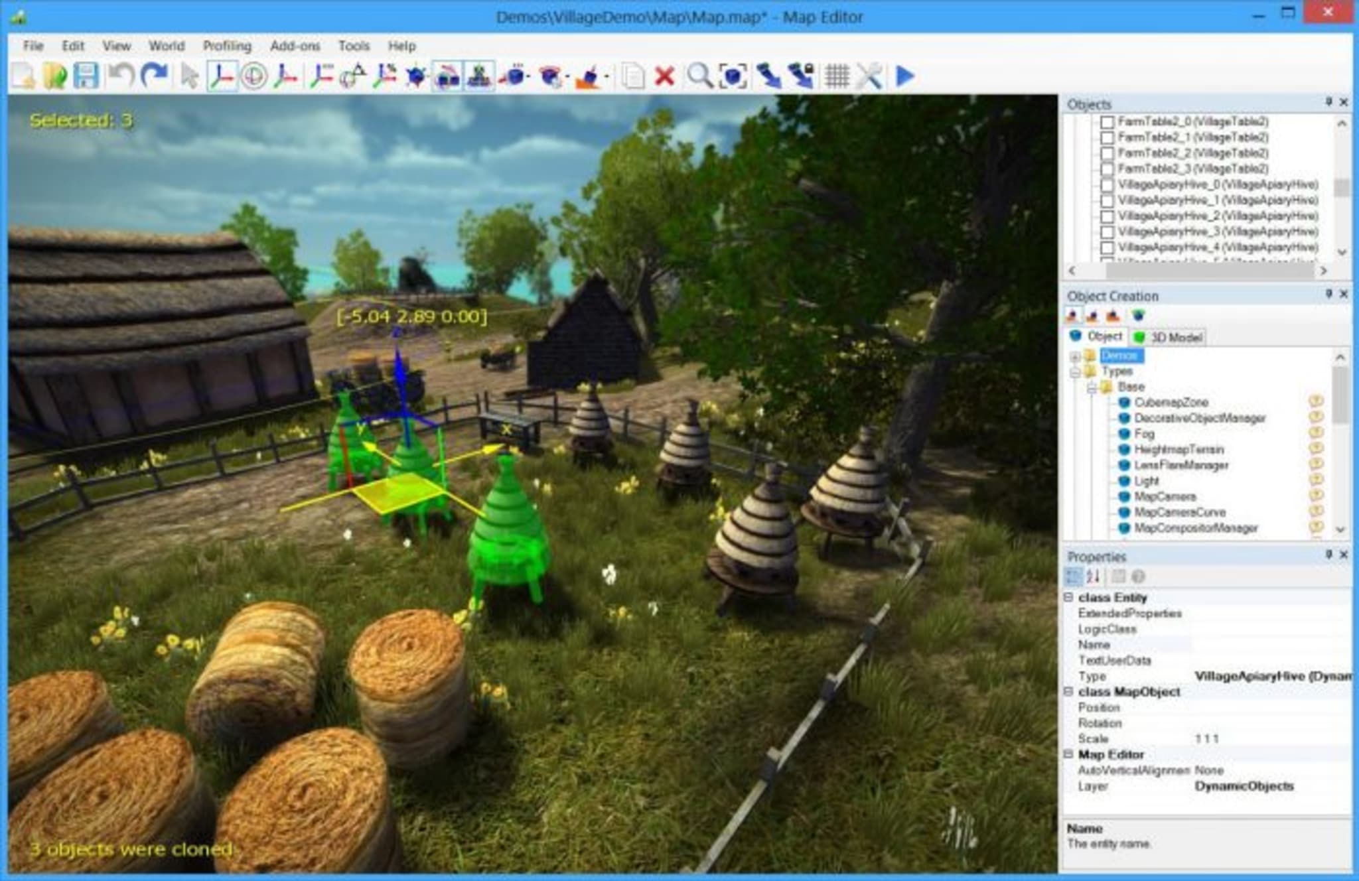Select the HeightmapTerrain type in tree
The width and height of the screenshot is (1359, 881).
pos(1179,449)
